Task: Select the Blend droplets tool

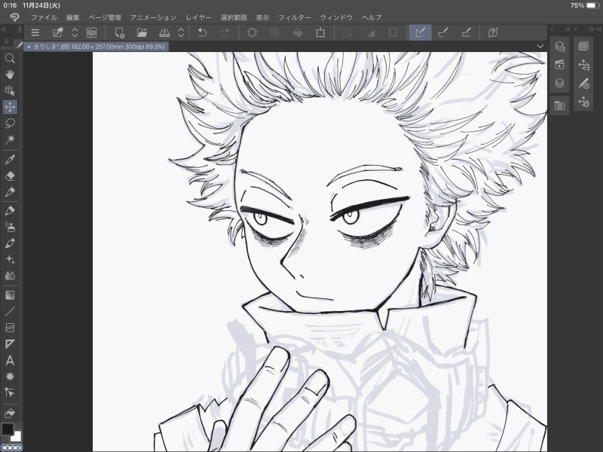Action: click(x=10, y=276)
